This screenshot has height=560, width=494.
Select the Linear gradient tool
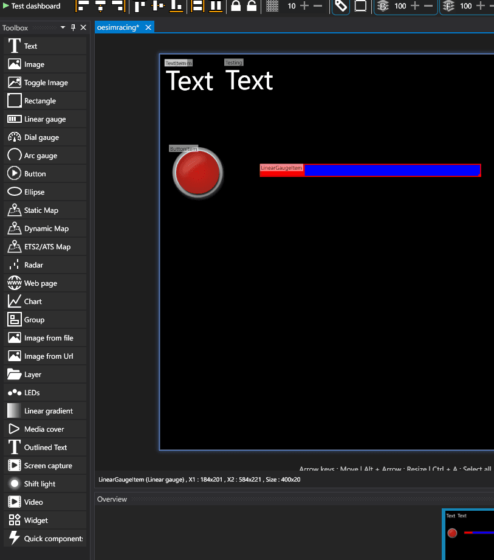click(45, 410)
